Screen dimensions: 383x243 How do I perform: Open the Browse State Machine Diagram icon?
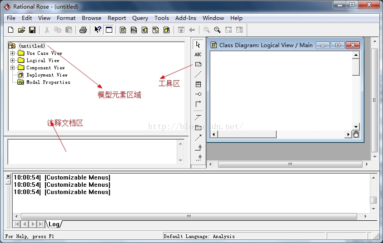[x=155, y=30]
